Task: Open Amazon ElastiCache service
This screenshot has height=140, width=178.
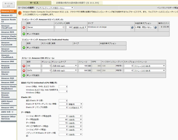Action: [9, 50]
